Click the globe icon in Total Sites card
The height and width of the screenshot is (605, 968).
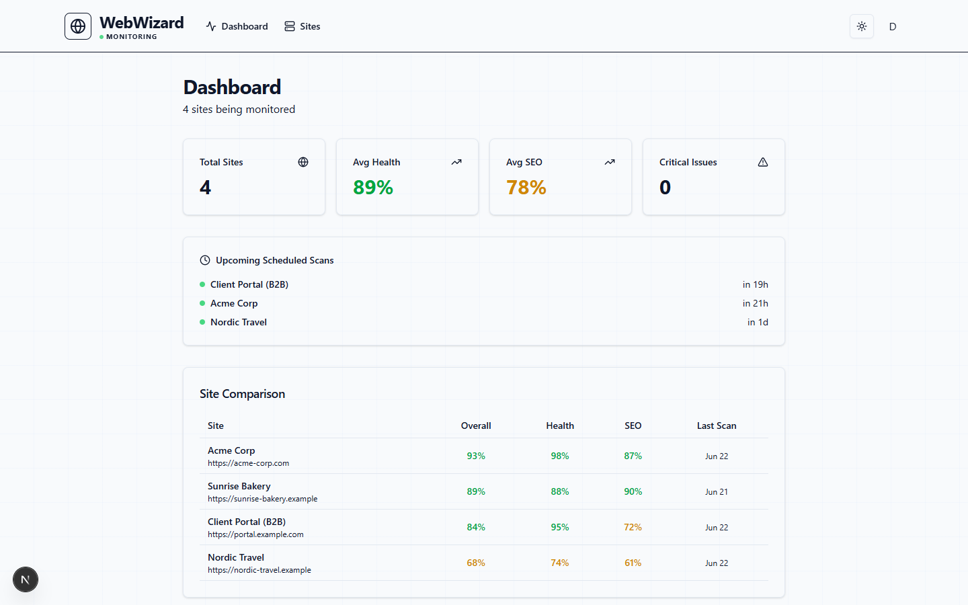pyautogui.click(x=303, y=162)
